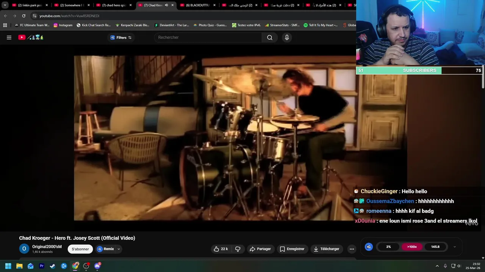Mute the Chad Kroeger tab audio icon
This screenshot has height=272, width=485.
coord(166,5)
